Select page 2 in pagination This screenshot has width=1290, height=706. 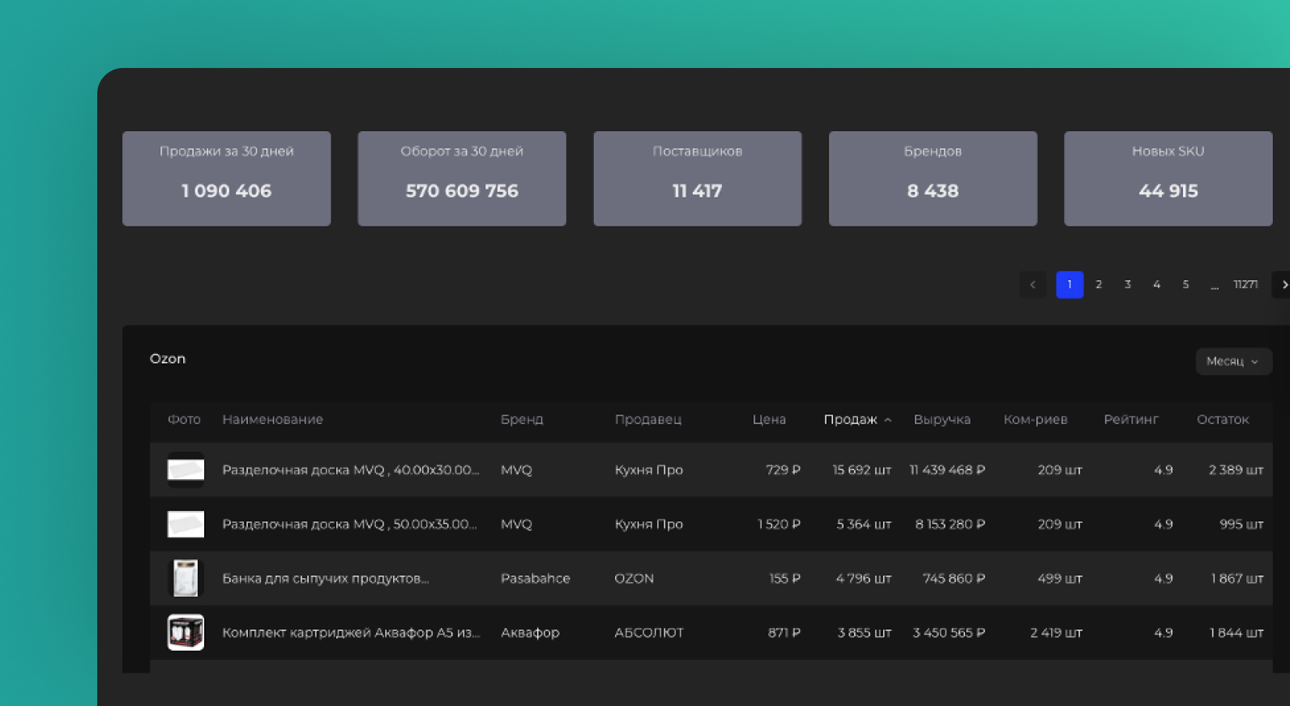pyautogui.click(x=1099, y=285)
